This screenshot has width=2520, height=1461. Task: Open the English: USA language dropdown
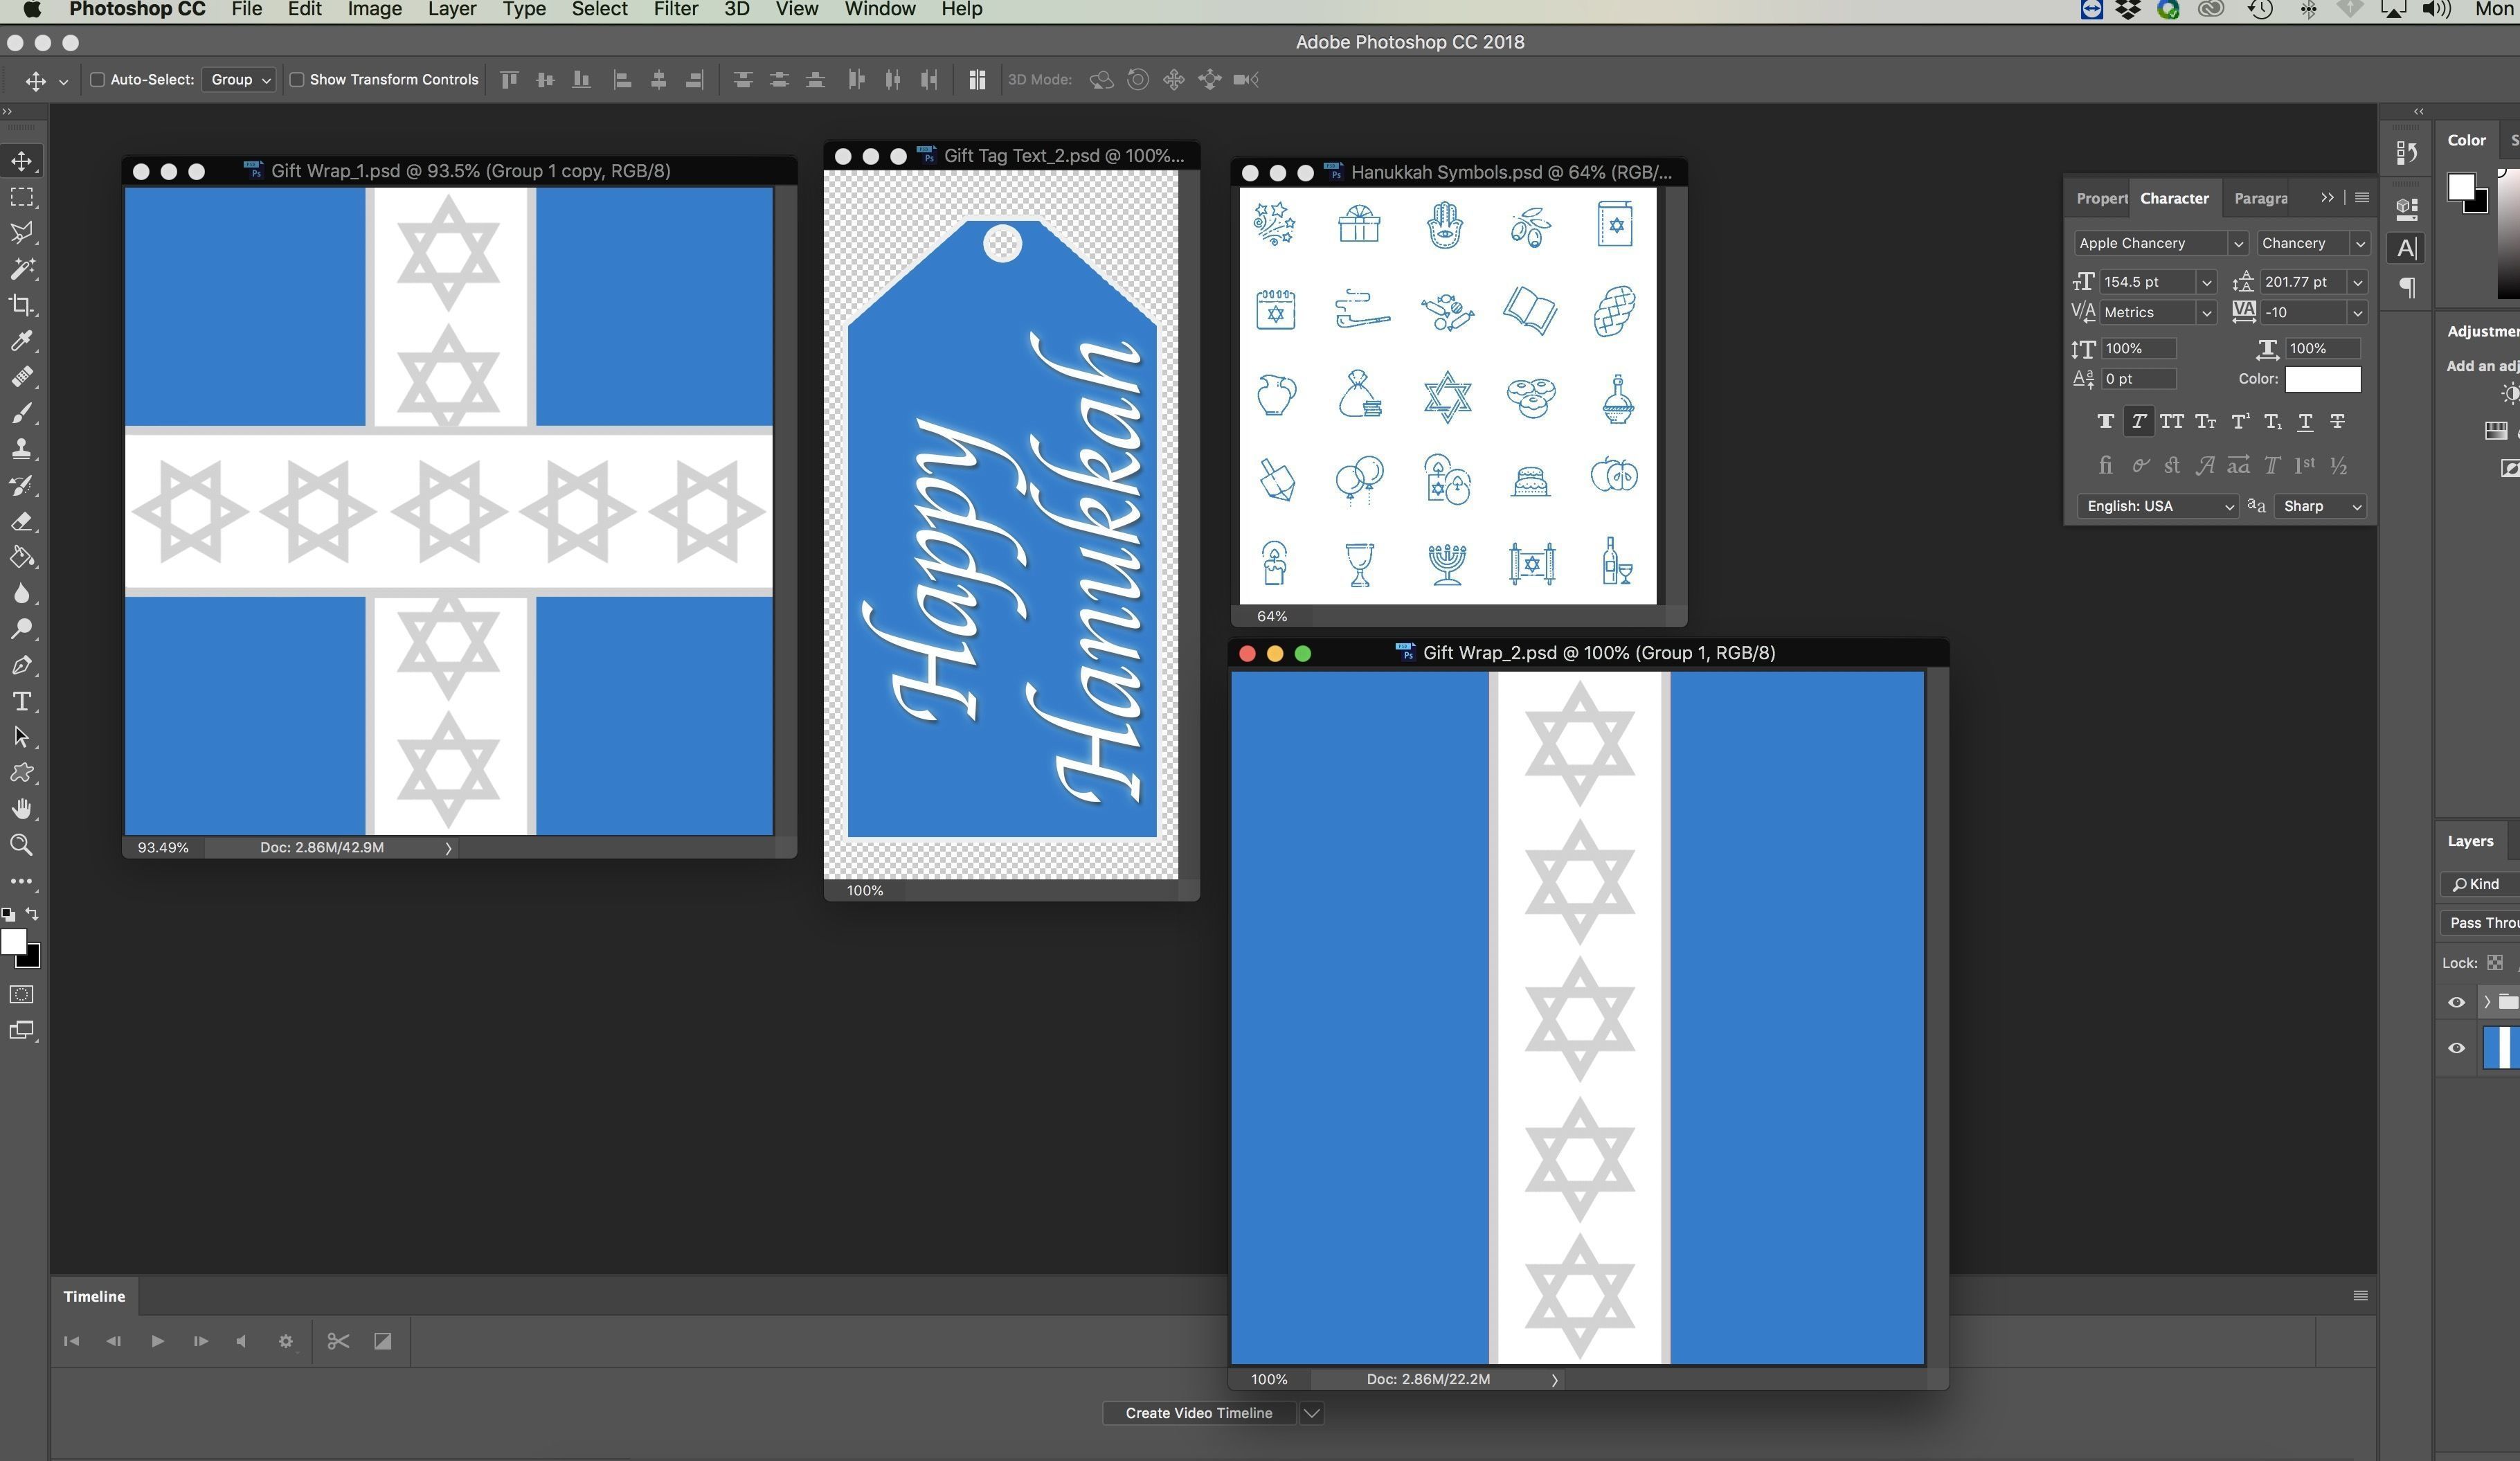pos(2157,506)
